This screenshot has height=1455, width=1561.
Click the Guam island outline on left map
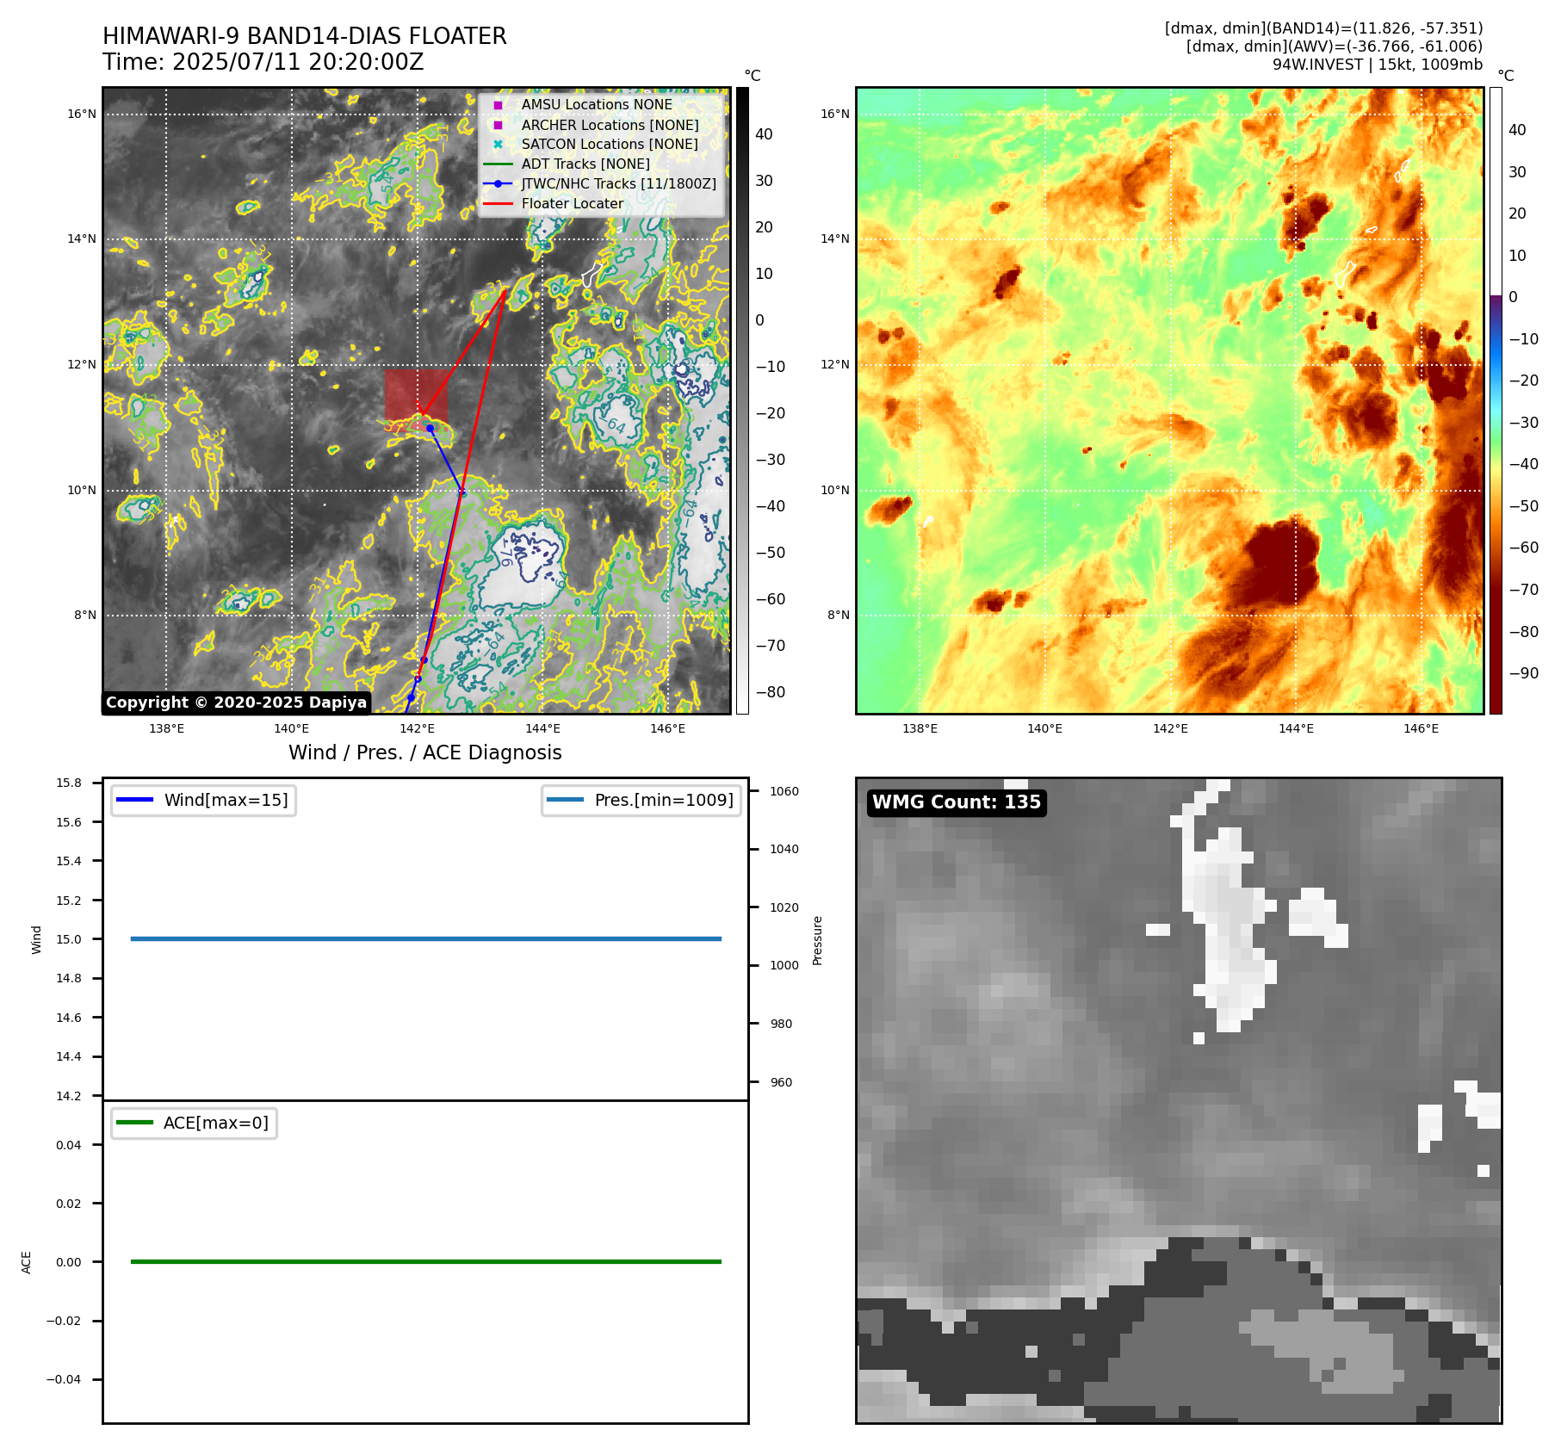coord(591,275)
